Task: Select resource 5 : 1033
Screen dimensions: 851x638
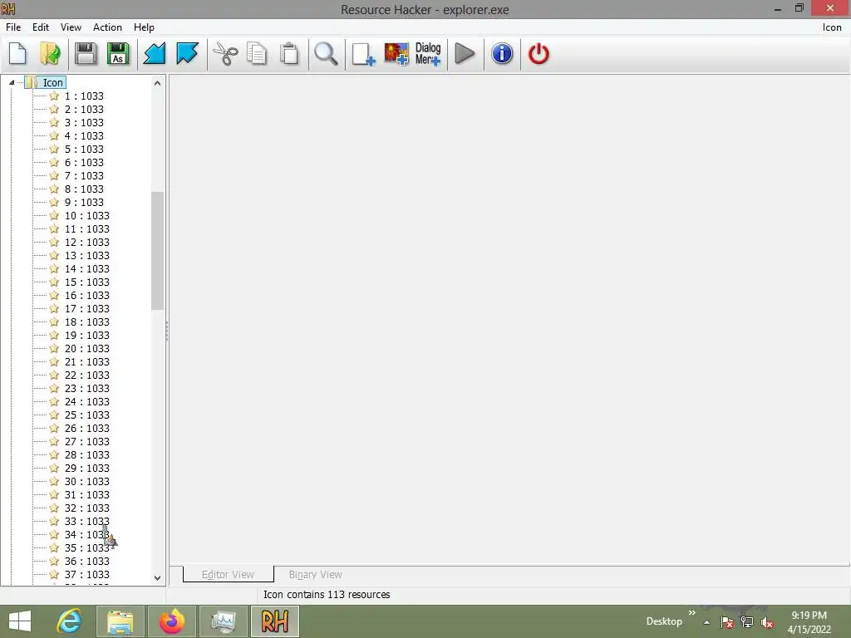Action: tap(84, 150)
